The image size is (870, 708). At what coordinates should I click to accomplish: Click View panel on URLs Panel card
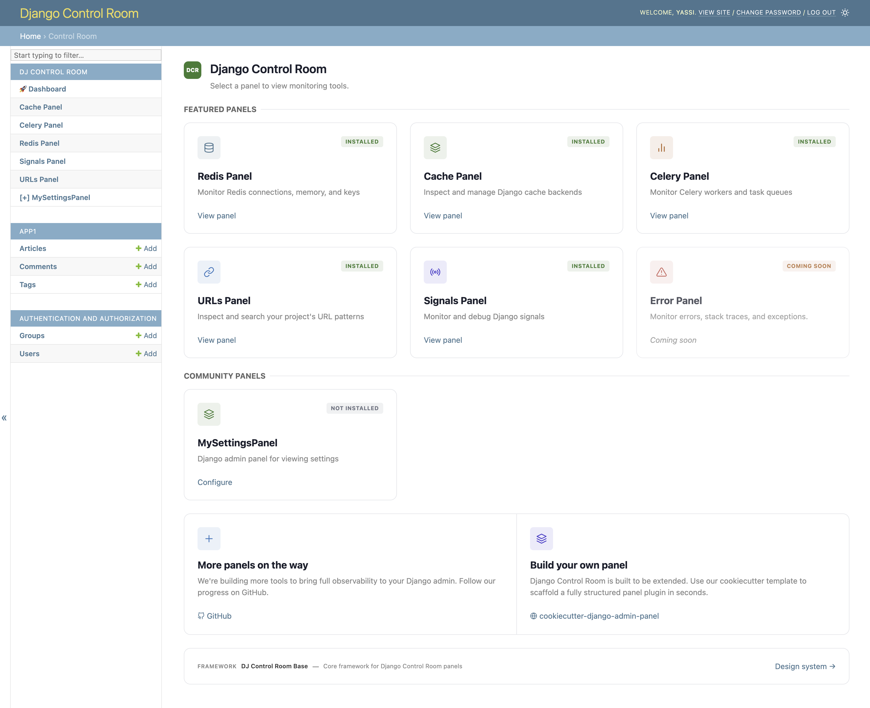point(216,340)
